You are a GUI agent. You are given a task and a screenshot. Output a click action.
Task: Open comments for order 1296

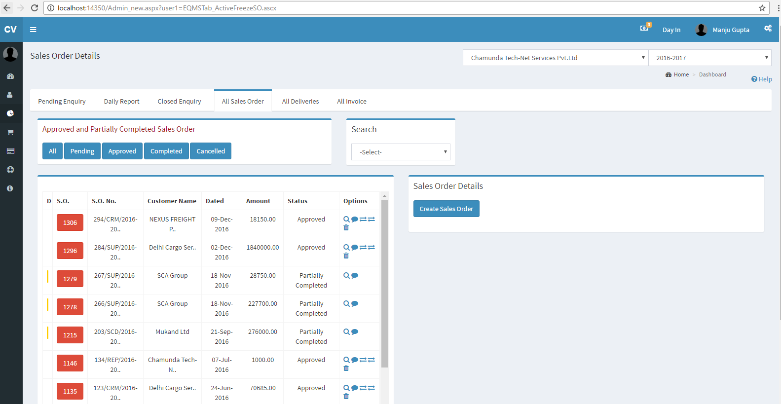[x=355, y=247]
